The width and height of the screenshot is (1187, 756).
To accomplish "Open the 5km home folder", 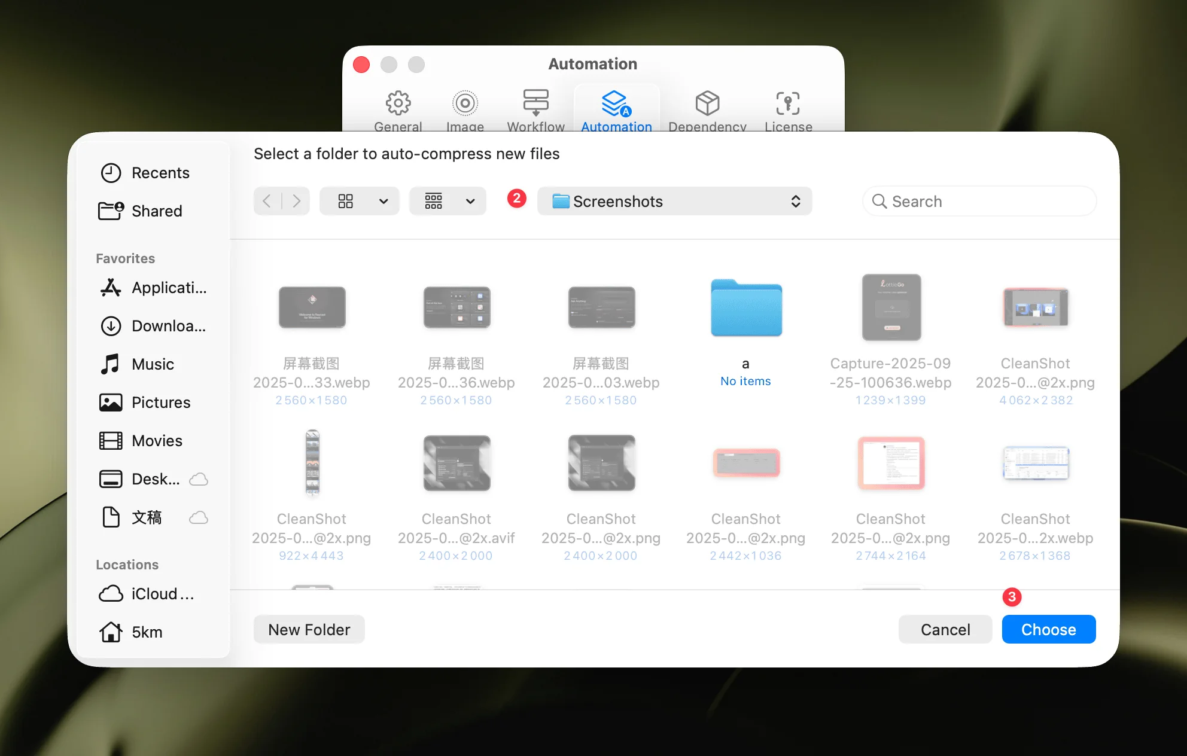I will pyautogui.click(x=147, y=632).
